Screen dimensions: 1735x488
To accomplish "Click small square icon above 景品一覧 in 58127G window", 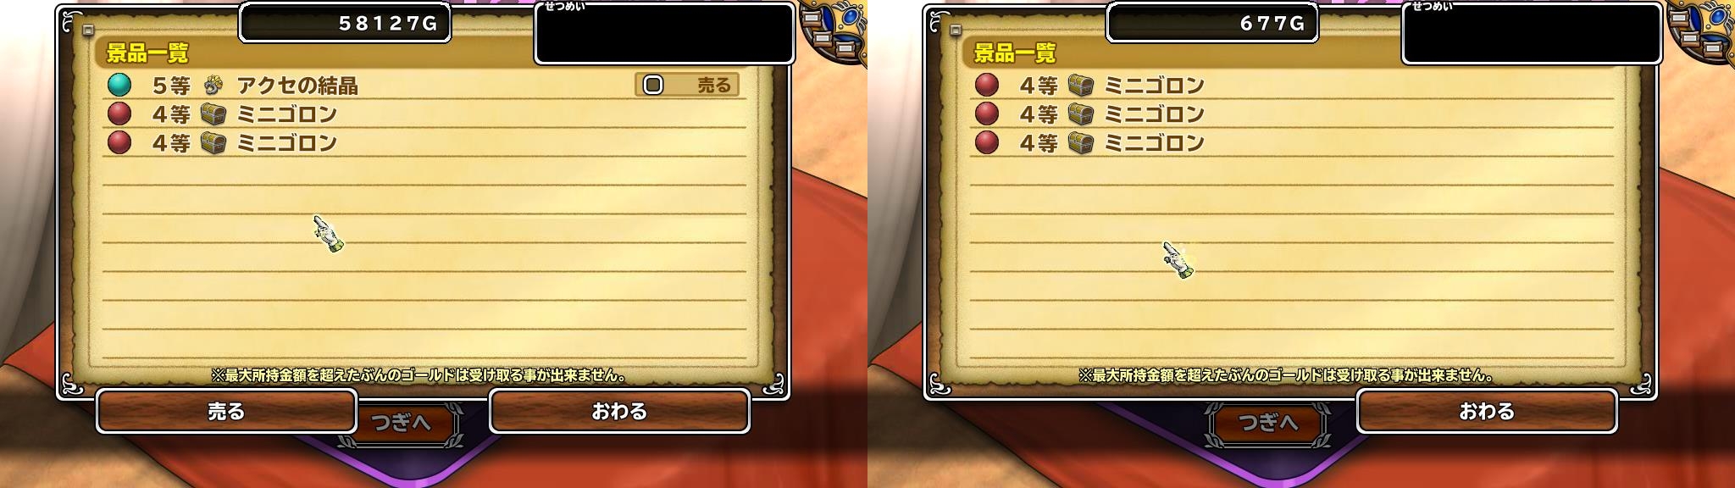I will pyautogui.click(x=87, y=30).
